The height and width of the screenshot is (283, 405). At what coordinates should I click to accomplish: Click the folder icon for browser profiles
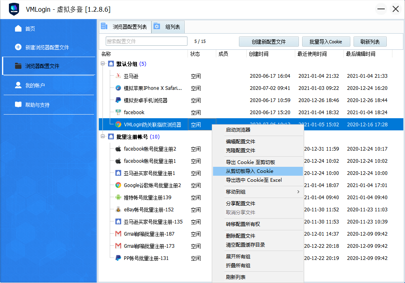click(18, 66)
